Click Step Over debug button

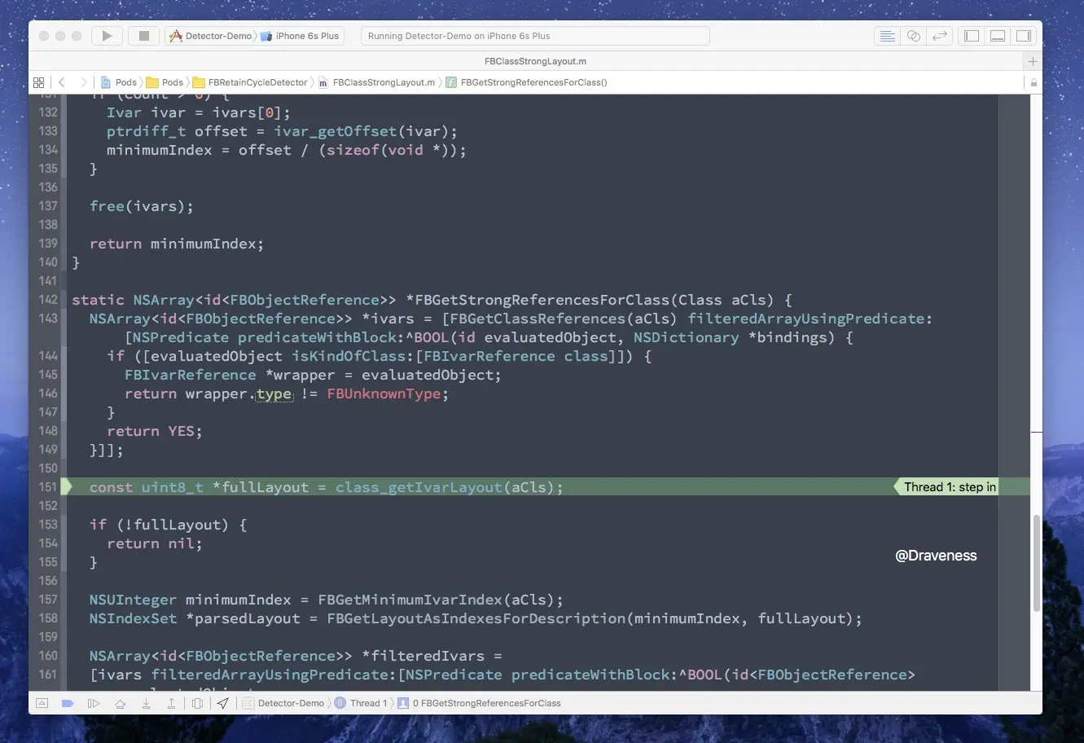click(121, 703)
